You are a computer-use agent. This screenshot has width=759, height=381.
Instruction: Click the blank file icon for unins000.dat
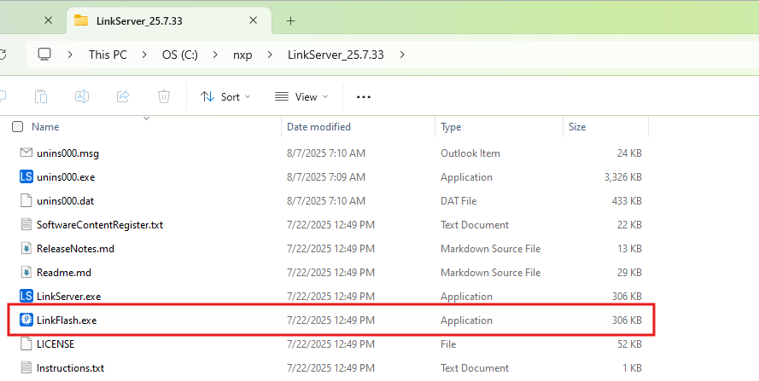26,200
